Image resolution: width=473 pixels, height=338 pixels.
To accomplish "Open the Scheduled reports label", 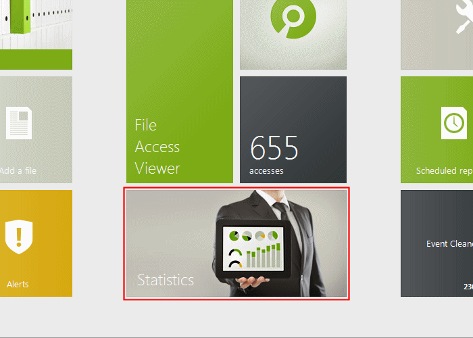I will (445, 171).
